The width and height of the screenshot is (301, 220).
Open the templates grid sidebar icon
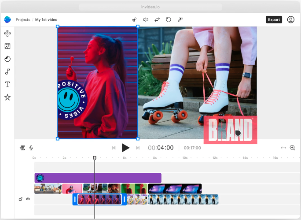coord(7,33)
